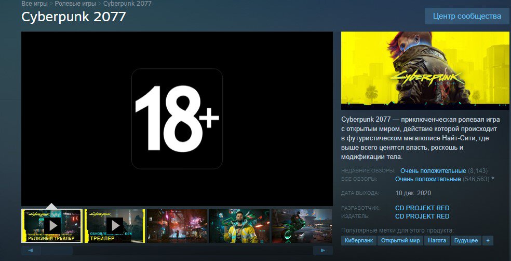Select the Нагота tag
Image resolution: width=511 pixels, height=261 pixels.
[437, 240]
